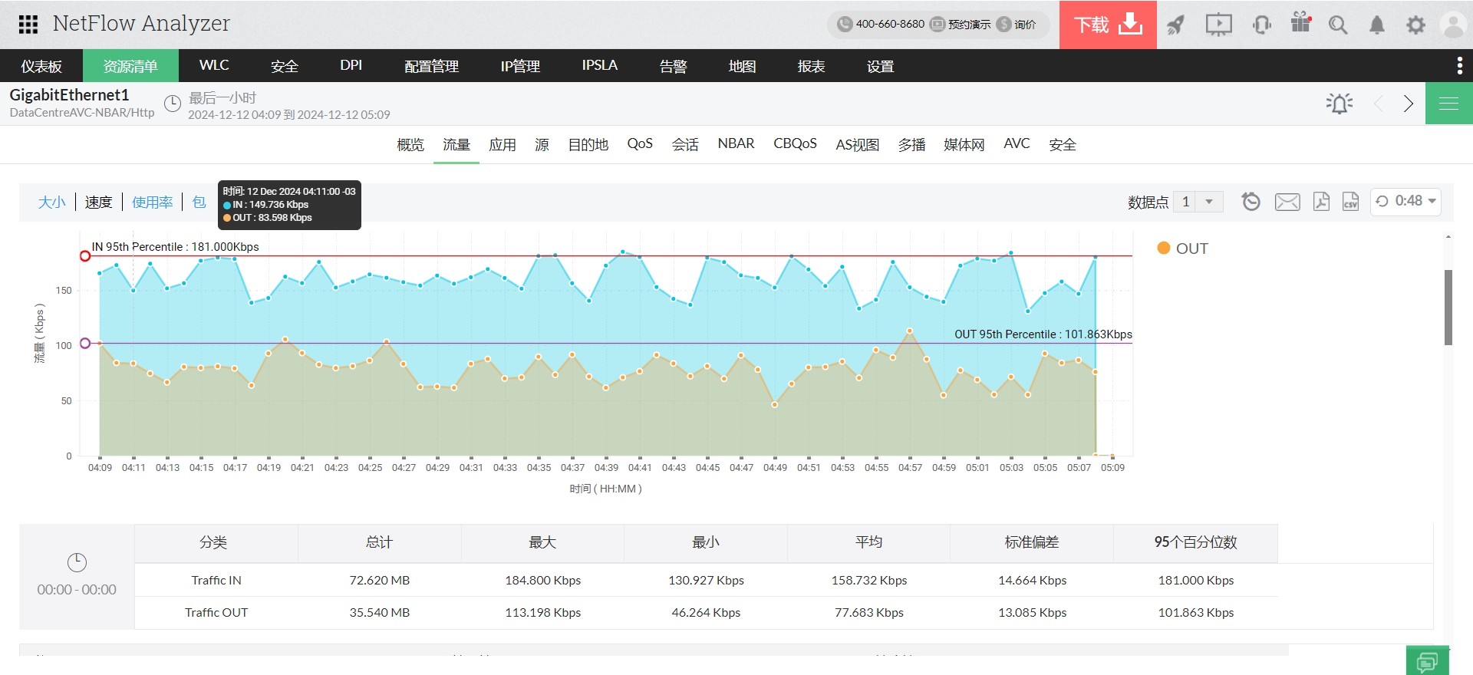Click the vertical scrollbar beside the chart
The height and width of the screenshot is (675, 1473).
click(x=1448, y=307)
